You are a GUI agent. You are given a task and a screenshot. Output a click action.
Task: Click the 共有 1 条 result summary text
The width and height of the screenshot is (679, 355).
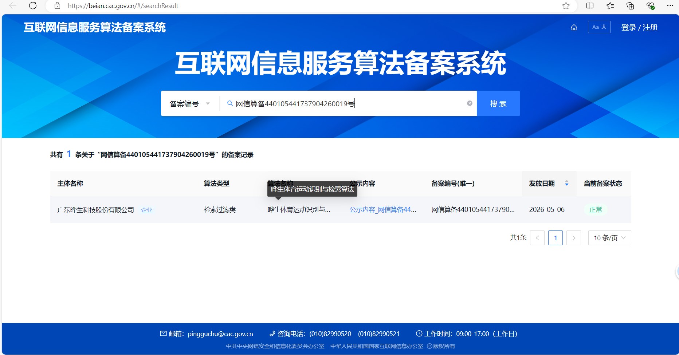click(152, 154)
